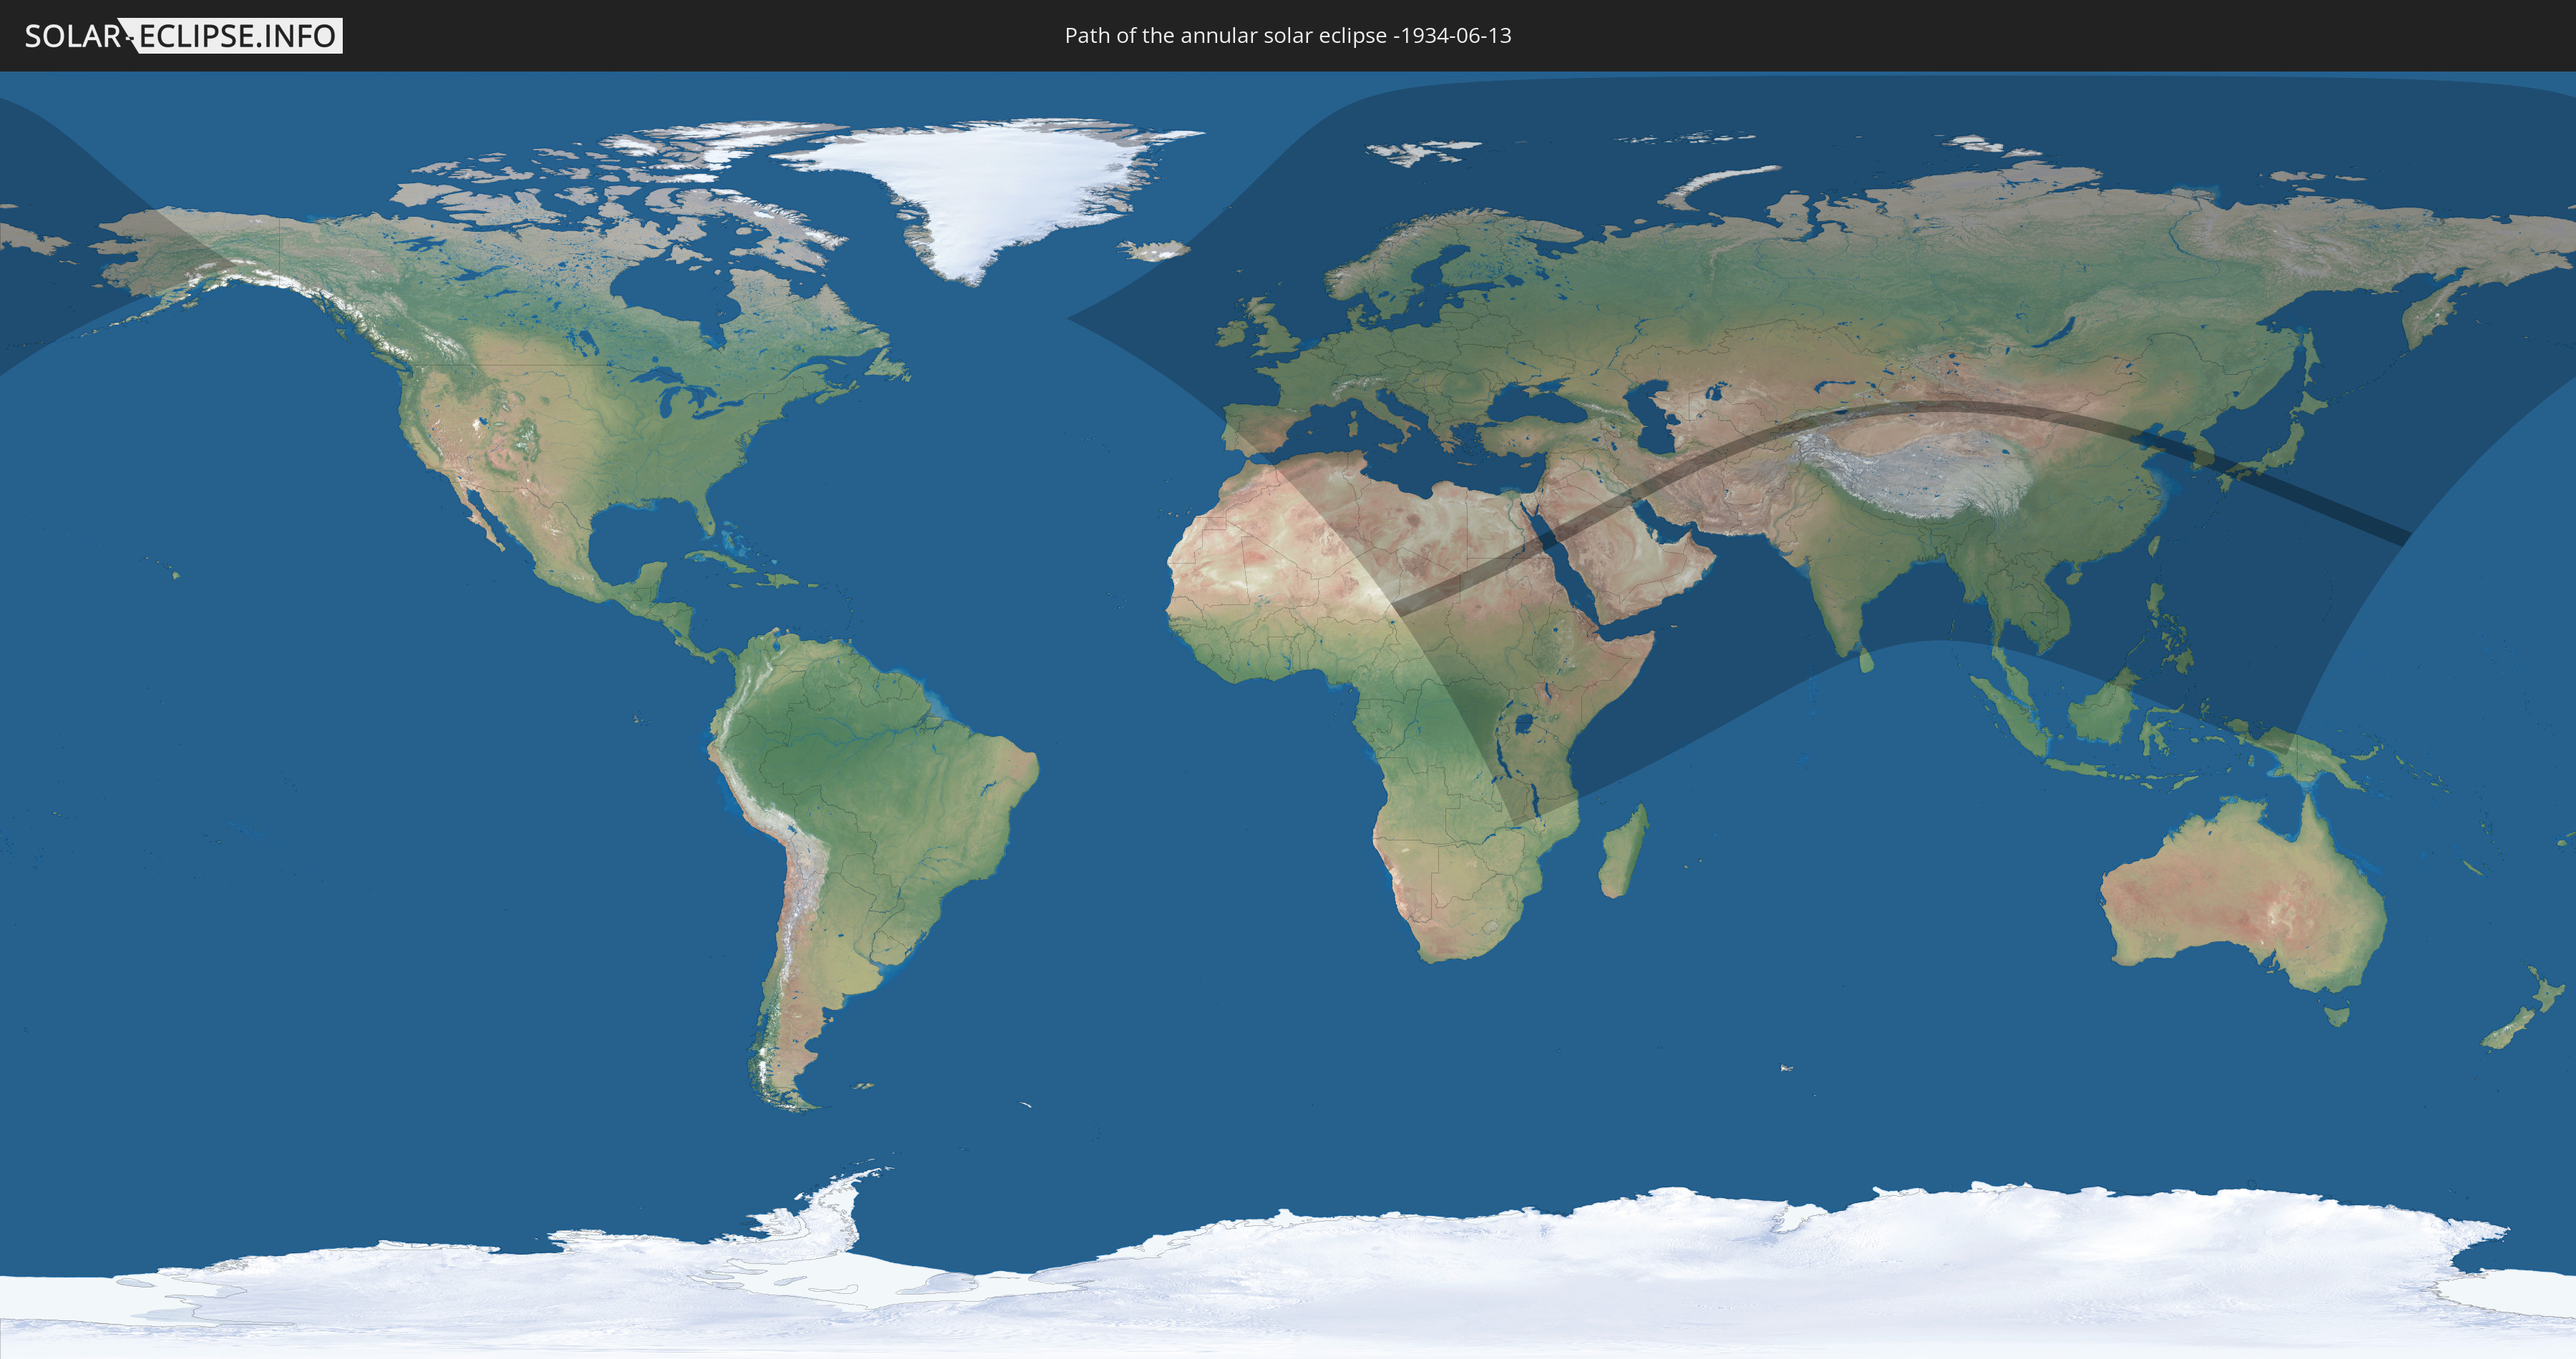Click the eclipse path title text

(1287, 36)
